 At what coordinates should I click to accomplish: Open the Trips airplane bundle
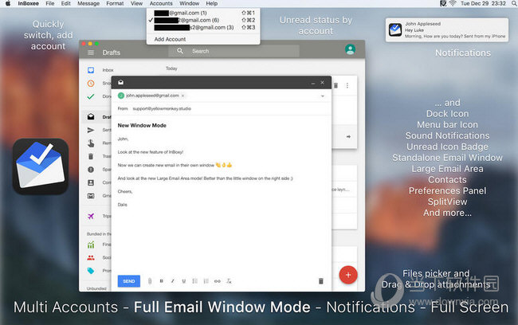point(91,216)
